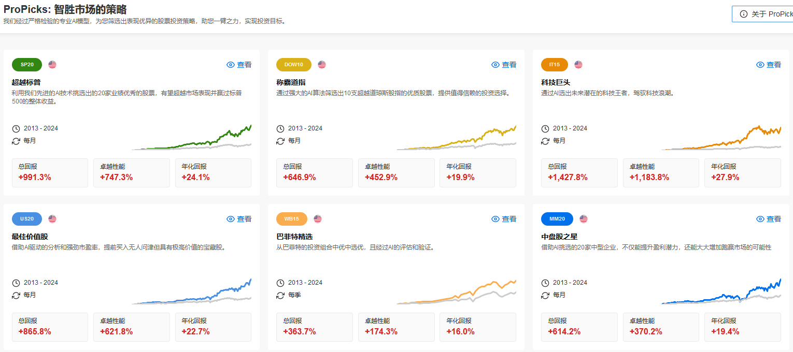Click the refresh icon beside 每季 in 巴菲特精选

pyautogui.click(x=280, y=295)
